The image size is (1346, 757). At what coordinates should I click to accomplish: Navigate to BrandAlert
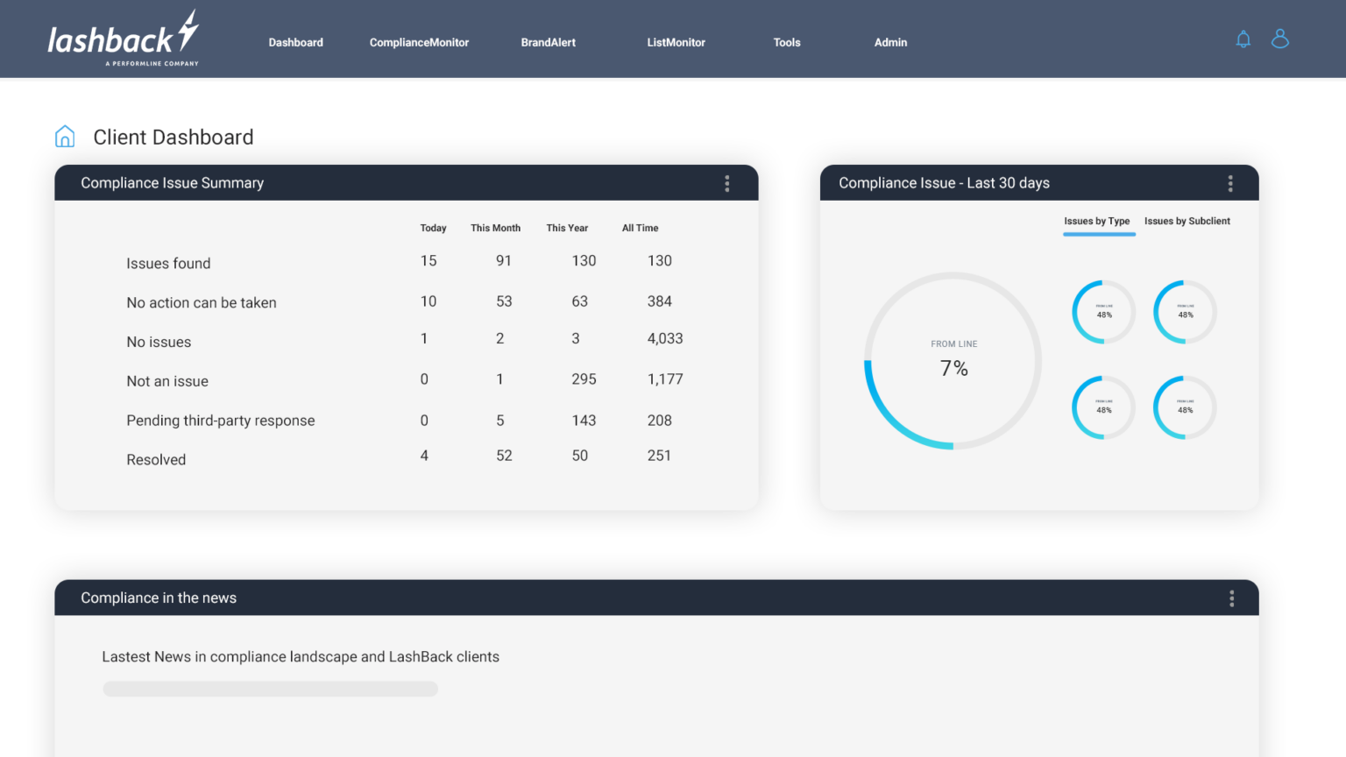[x=548, y=42]
